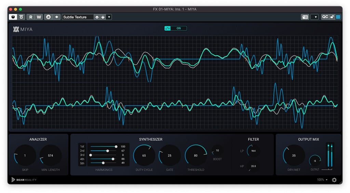Click the 3rd harmonic slider handle

pyautogui.click(x=91, y=155)
